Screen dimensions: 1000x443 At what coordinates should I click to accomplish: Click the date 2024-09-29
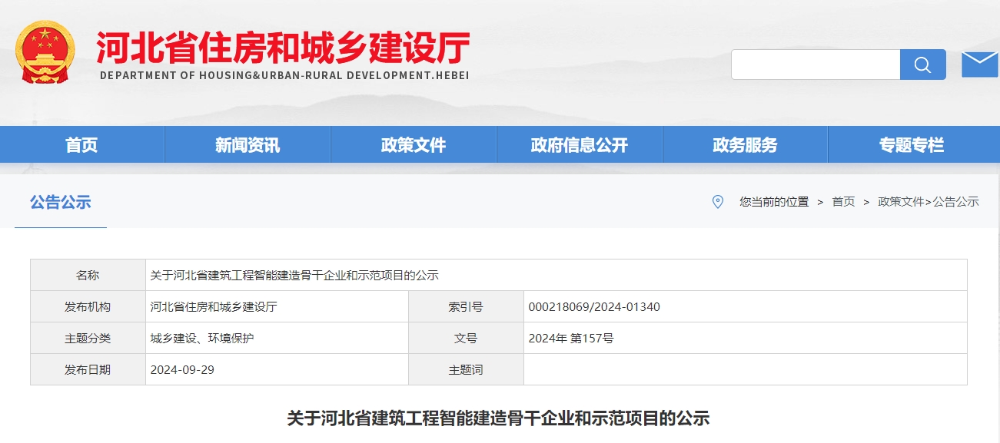coord(182,369)
